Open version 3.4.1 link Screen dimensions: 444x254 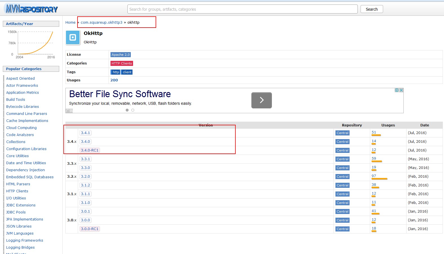[x=85, y=133]
